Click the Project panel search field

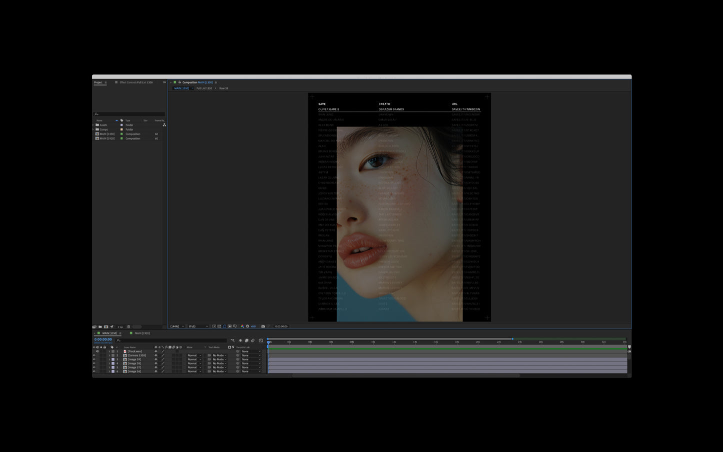coord(130,114)
